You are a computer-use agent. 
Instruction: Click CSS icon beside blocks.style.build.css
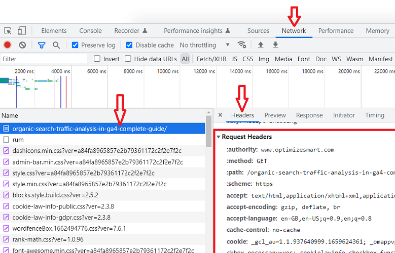[6, 195]
